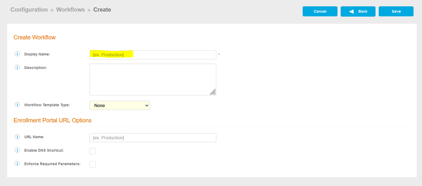Image resolution: width=422 pixels, height=186 pixels.
Task: Grab the Description box resize handle
Action: 213,92
